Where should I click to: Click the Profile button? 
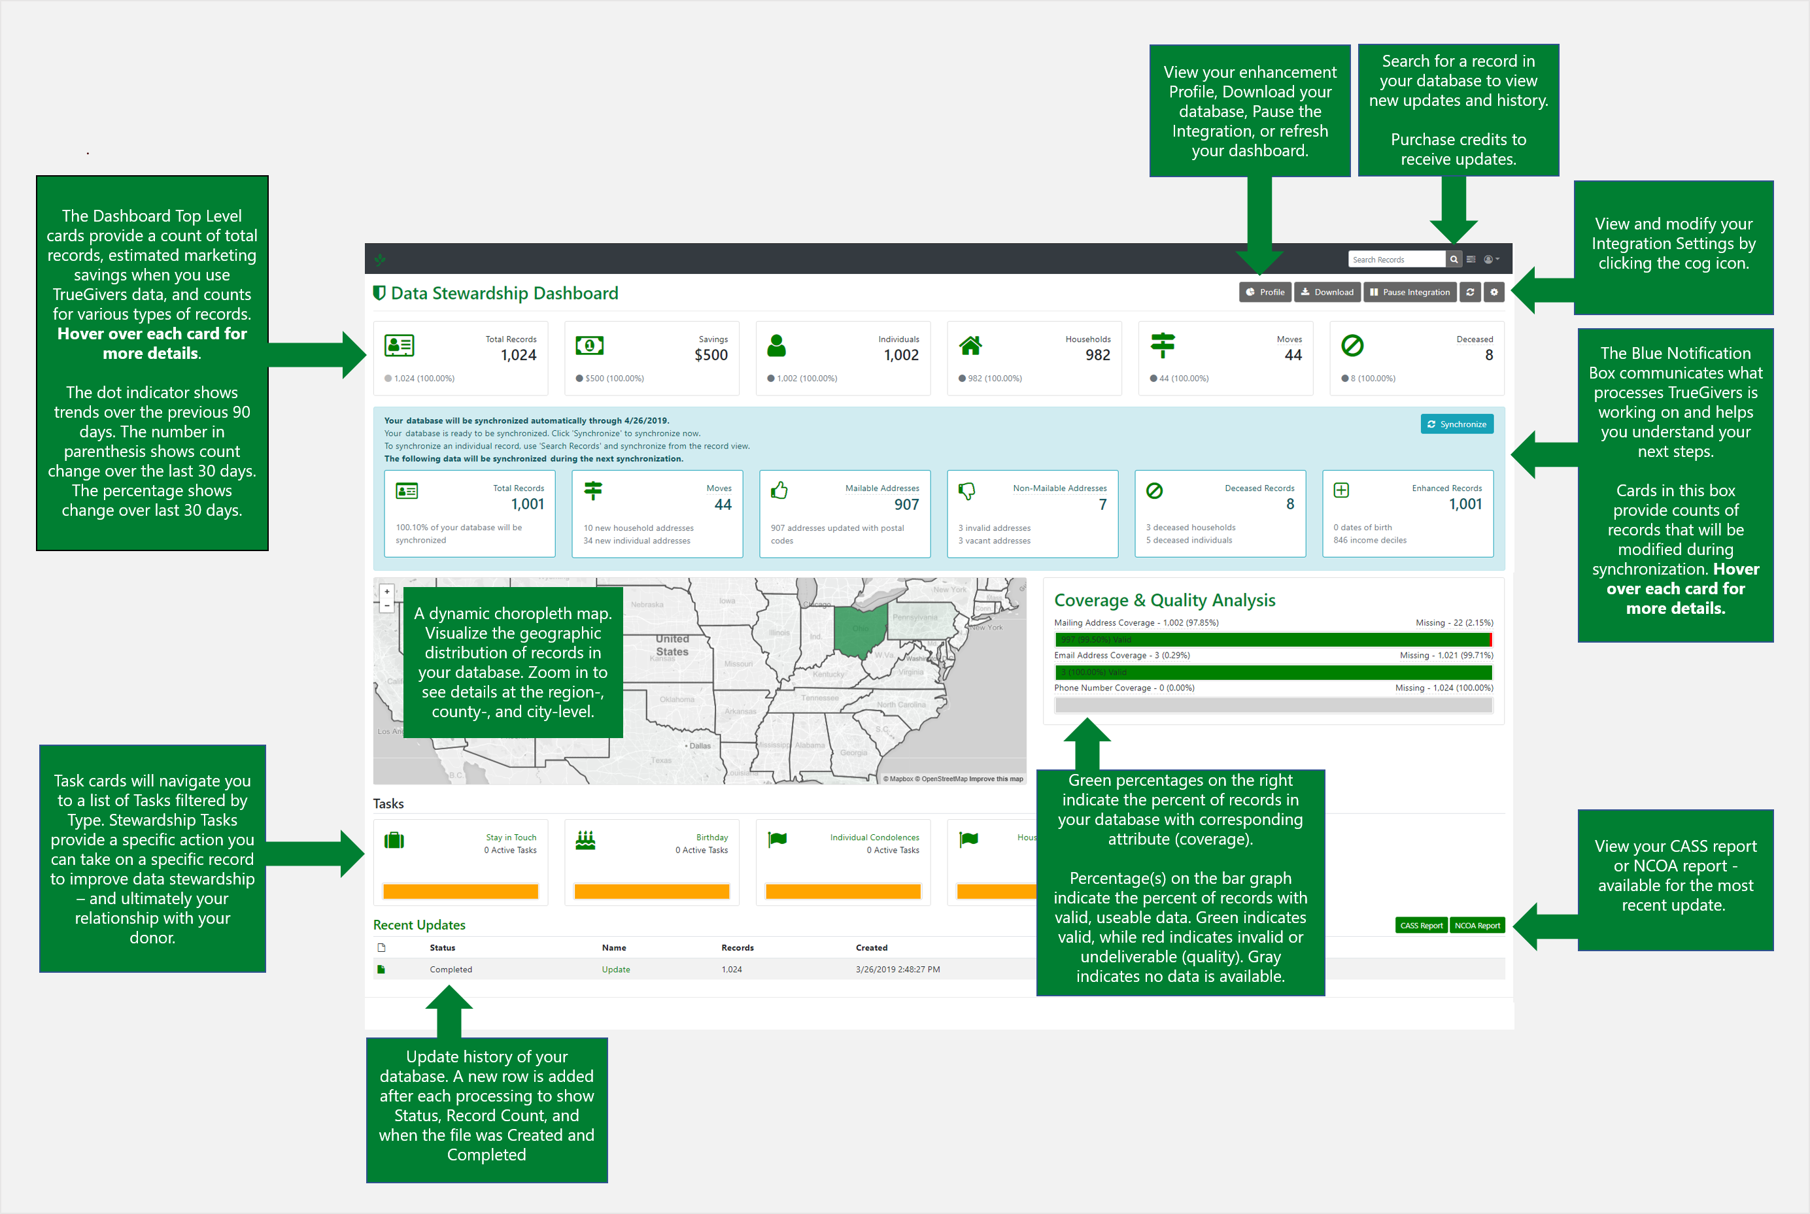coord(1265,292)
